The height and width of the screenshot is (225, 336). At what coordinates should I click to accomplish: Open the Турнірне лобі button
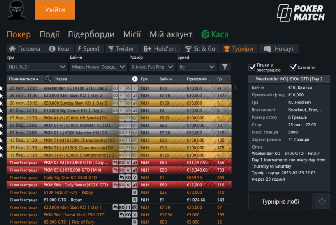280,202
